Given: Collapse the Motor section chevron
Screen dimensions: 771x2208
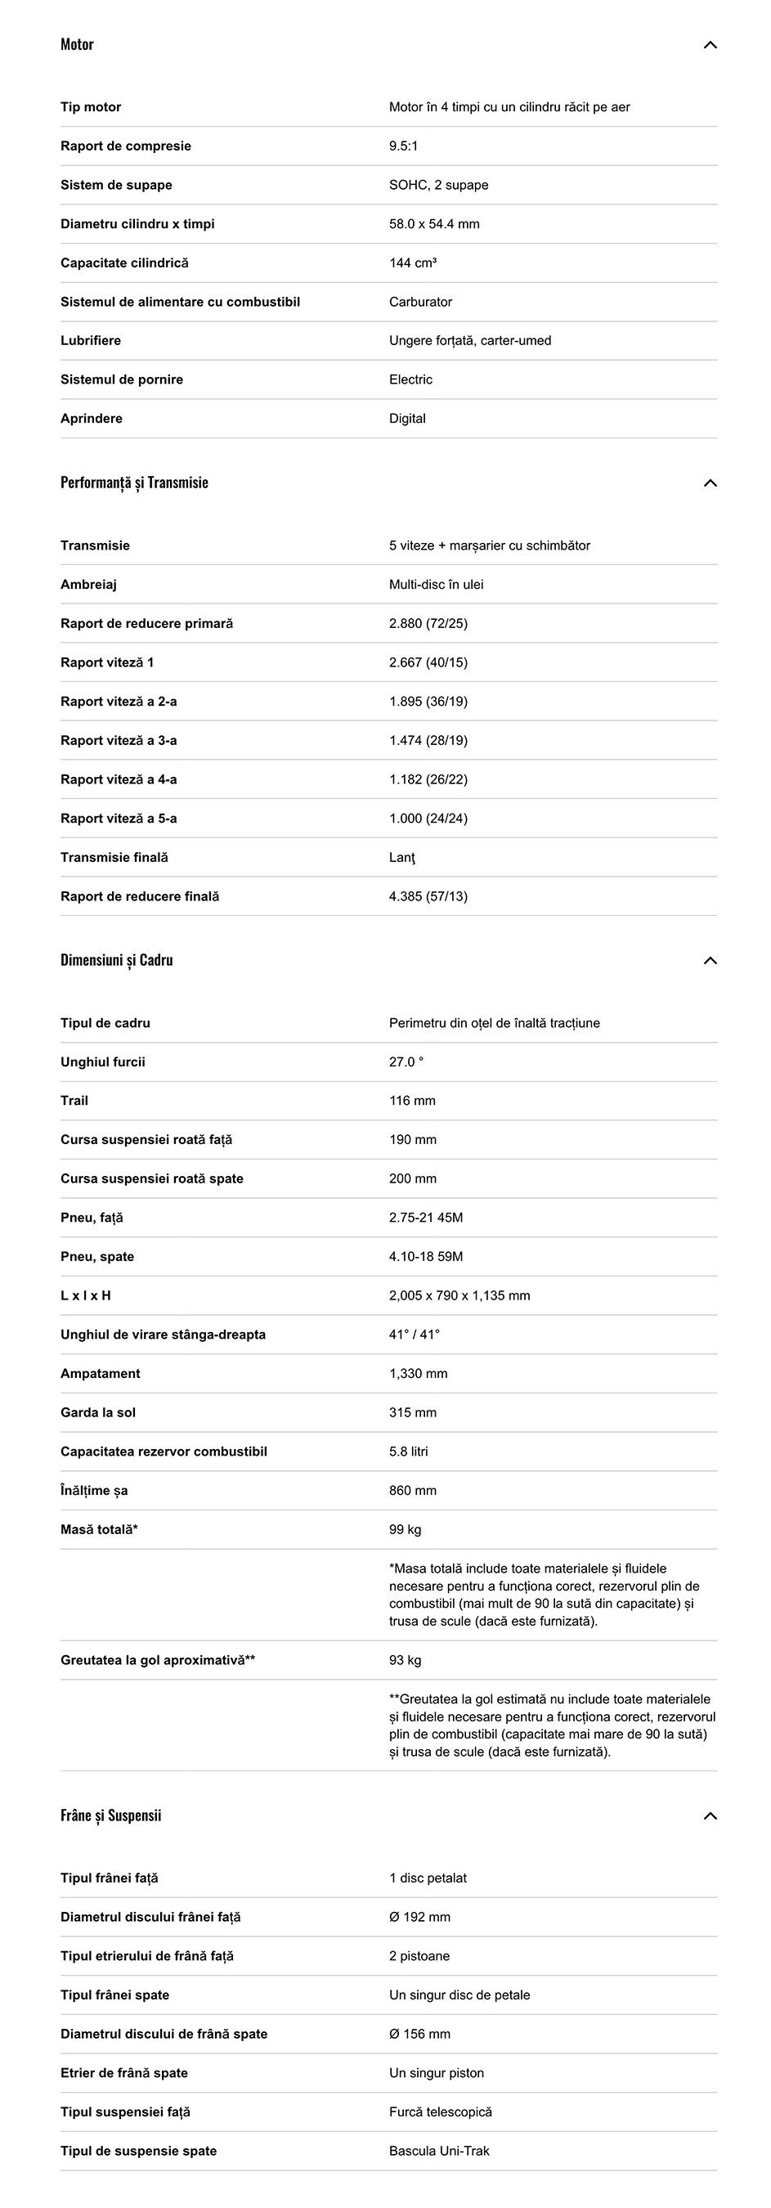Looking at the screenshot, I should [710, 45].
